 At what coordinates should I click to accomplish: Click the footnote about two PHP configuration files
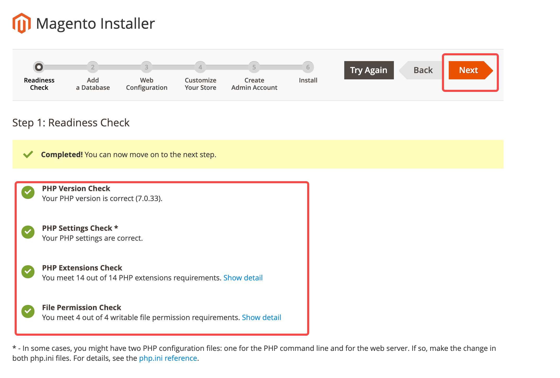click(x=254, y=353)
